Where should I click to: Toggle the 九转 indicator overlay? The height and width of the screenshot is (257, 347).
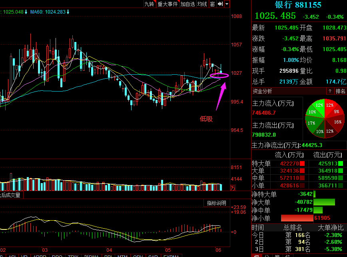point(149,4)
